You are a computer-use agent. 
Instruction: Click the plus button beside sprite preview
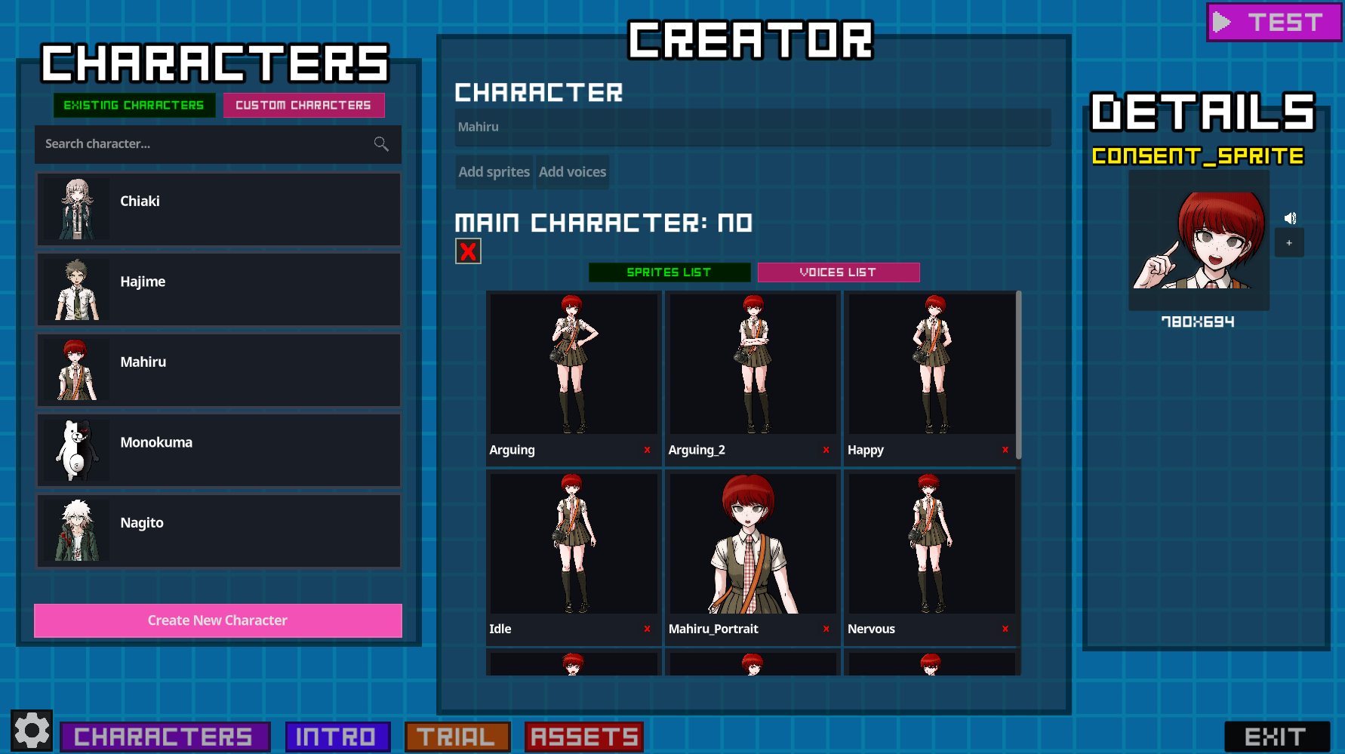(x=1289, y=243)
